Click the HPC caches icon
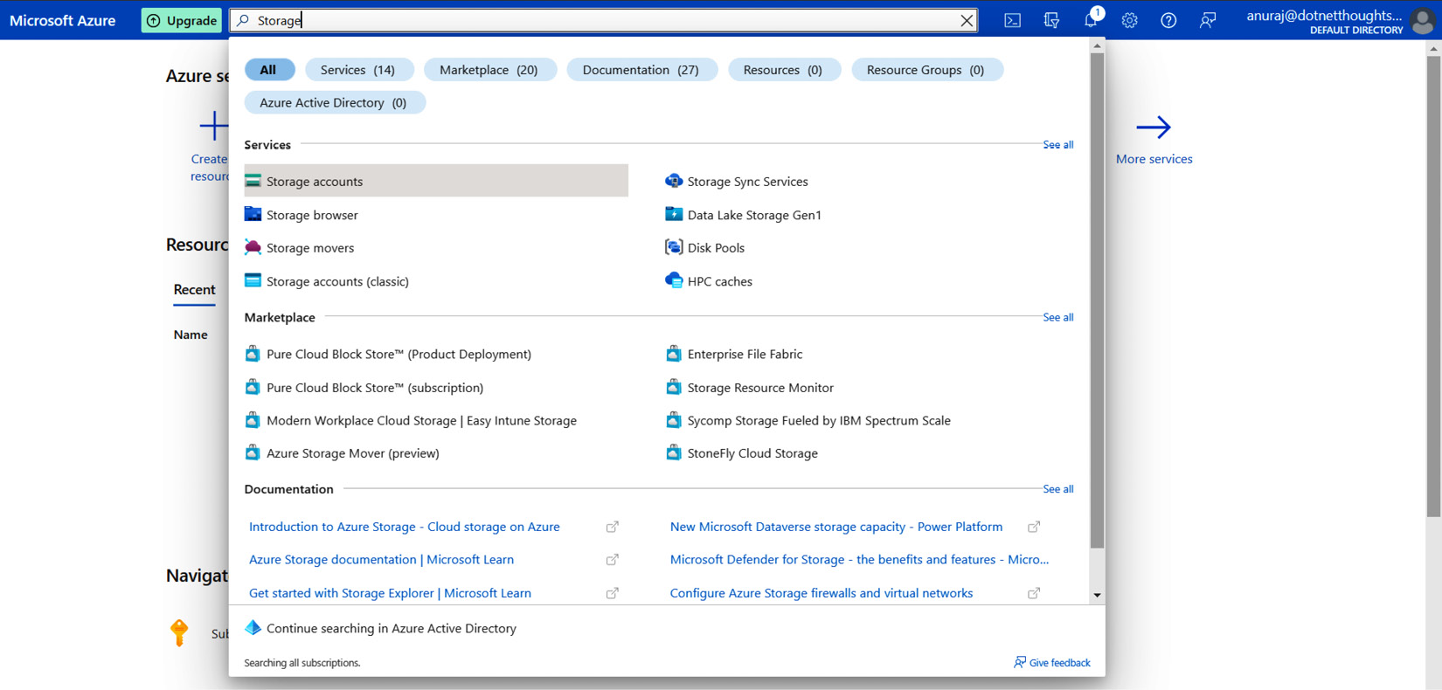1442x690 pixels. coord(674,280)
